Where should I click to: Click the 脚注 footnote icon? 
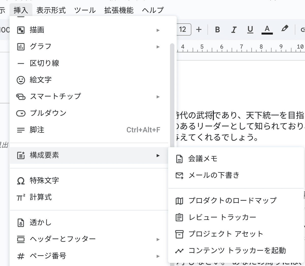pos(21,130)
